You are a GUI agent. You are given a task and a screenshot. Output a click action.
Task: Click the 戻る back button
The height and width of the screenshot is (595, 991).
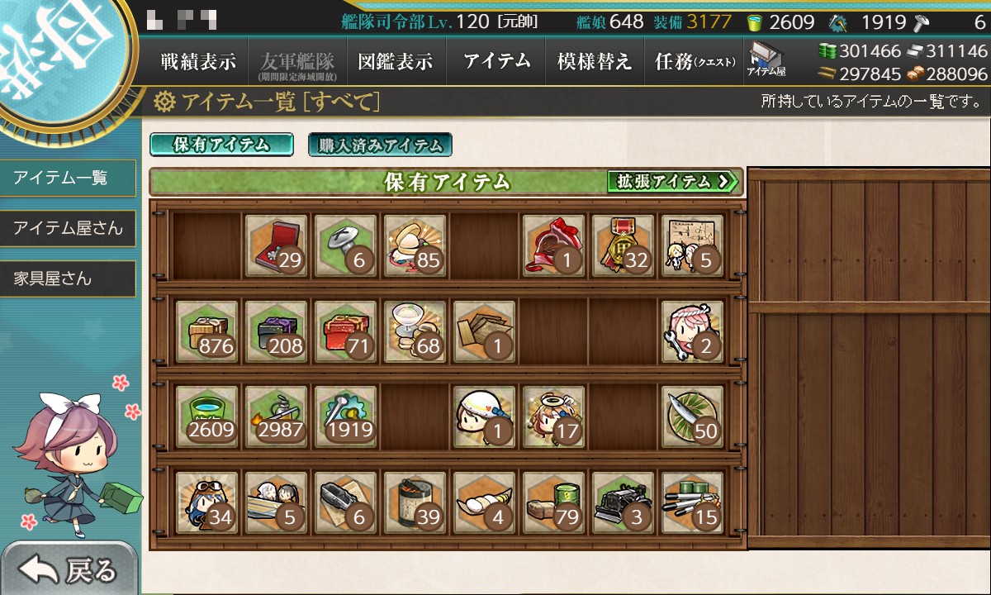(69, 569)
